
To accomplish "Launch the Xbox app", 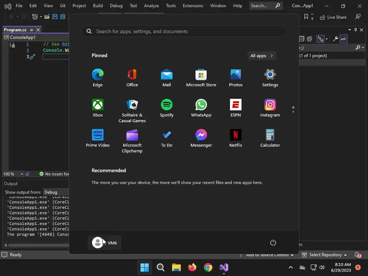I will coord(98,108).
